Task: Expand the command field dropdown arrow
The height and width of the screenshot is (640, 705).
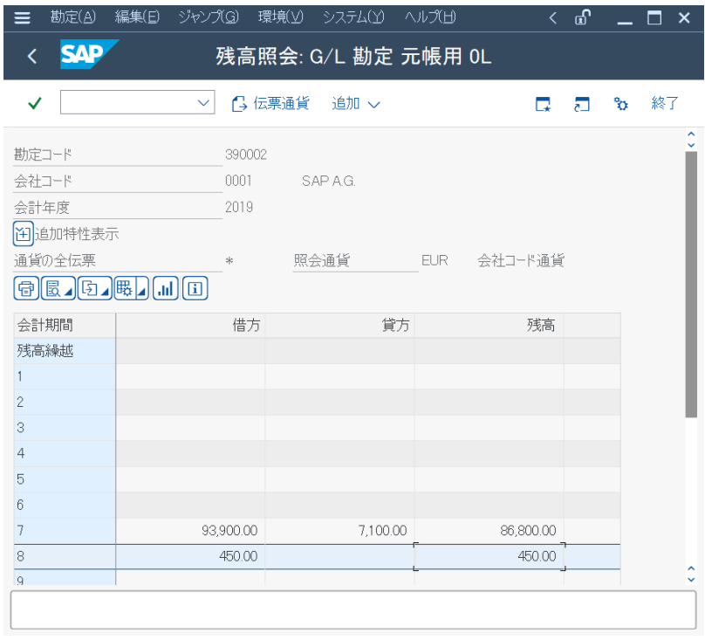Action: 203,103
